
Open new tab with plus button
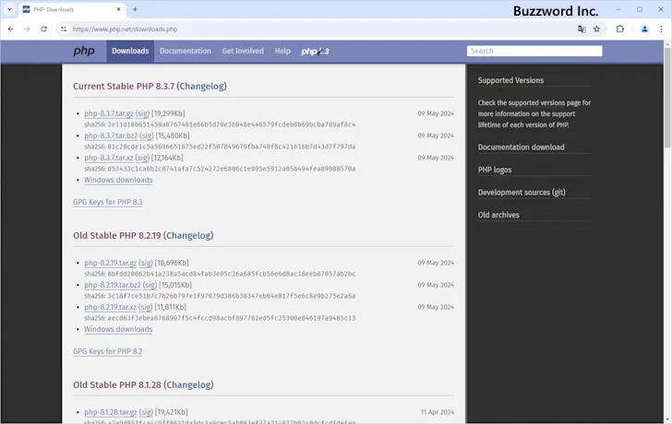(x=135, y=9)
